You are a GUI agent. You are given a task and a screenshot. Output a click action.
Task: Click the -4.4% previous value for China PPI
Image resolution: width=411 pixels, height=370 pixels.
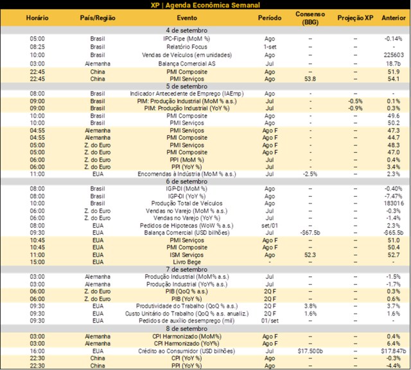pos(393,366)
